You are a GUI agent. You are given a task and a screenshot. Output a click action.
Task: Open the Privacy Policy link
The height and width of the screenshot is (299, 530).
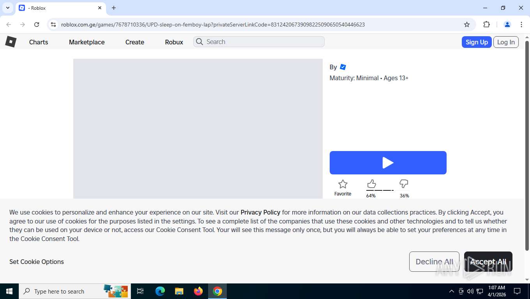coord(260,212)
